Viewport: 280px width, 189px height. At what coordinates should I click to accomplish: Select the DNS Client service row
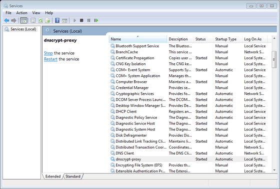coord(188,153)
